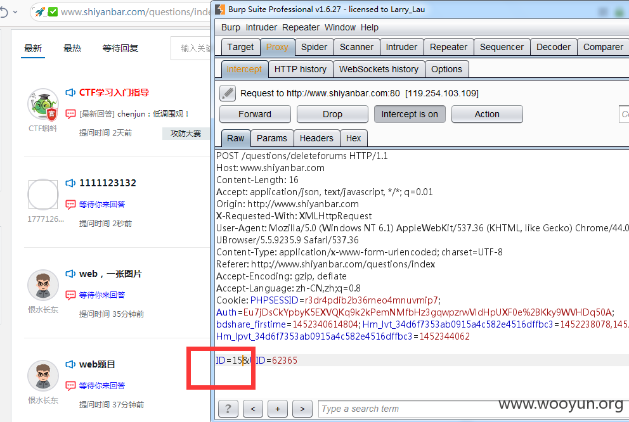This screenshot has width=629, height=422.
Task: Open the Scanner tab
Action: (x=356, y=47)
